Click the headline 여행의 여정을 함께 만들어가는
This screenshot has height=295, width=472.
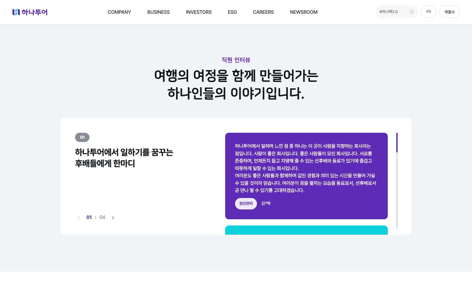tap(236, 76)
